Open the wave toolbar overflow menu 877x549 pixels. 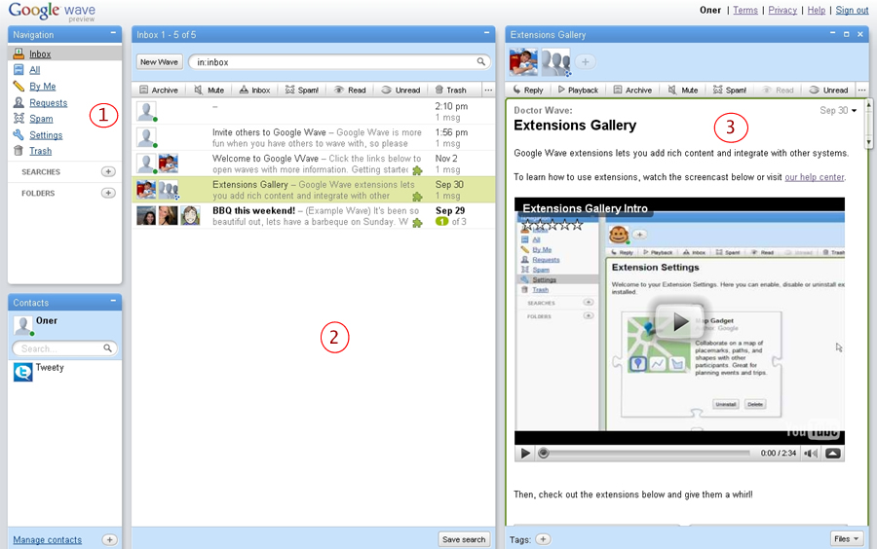click(x=862, y=90)
